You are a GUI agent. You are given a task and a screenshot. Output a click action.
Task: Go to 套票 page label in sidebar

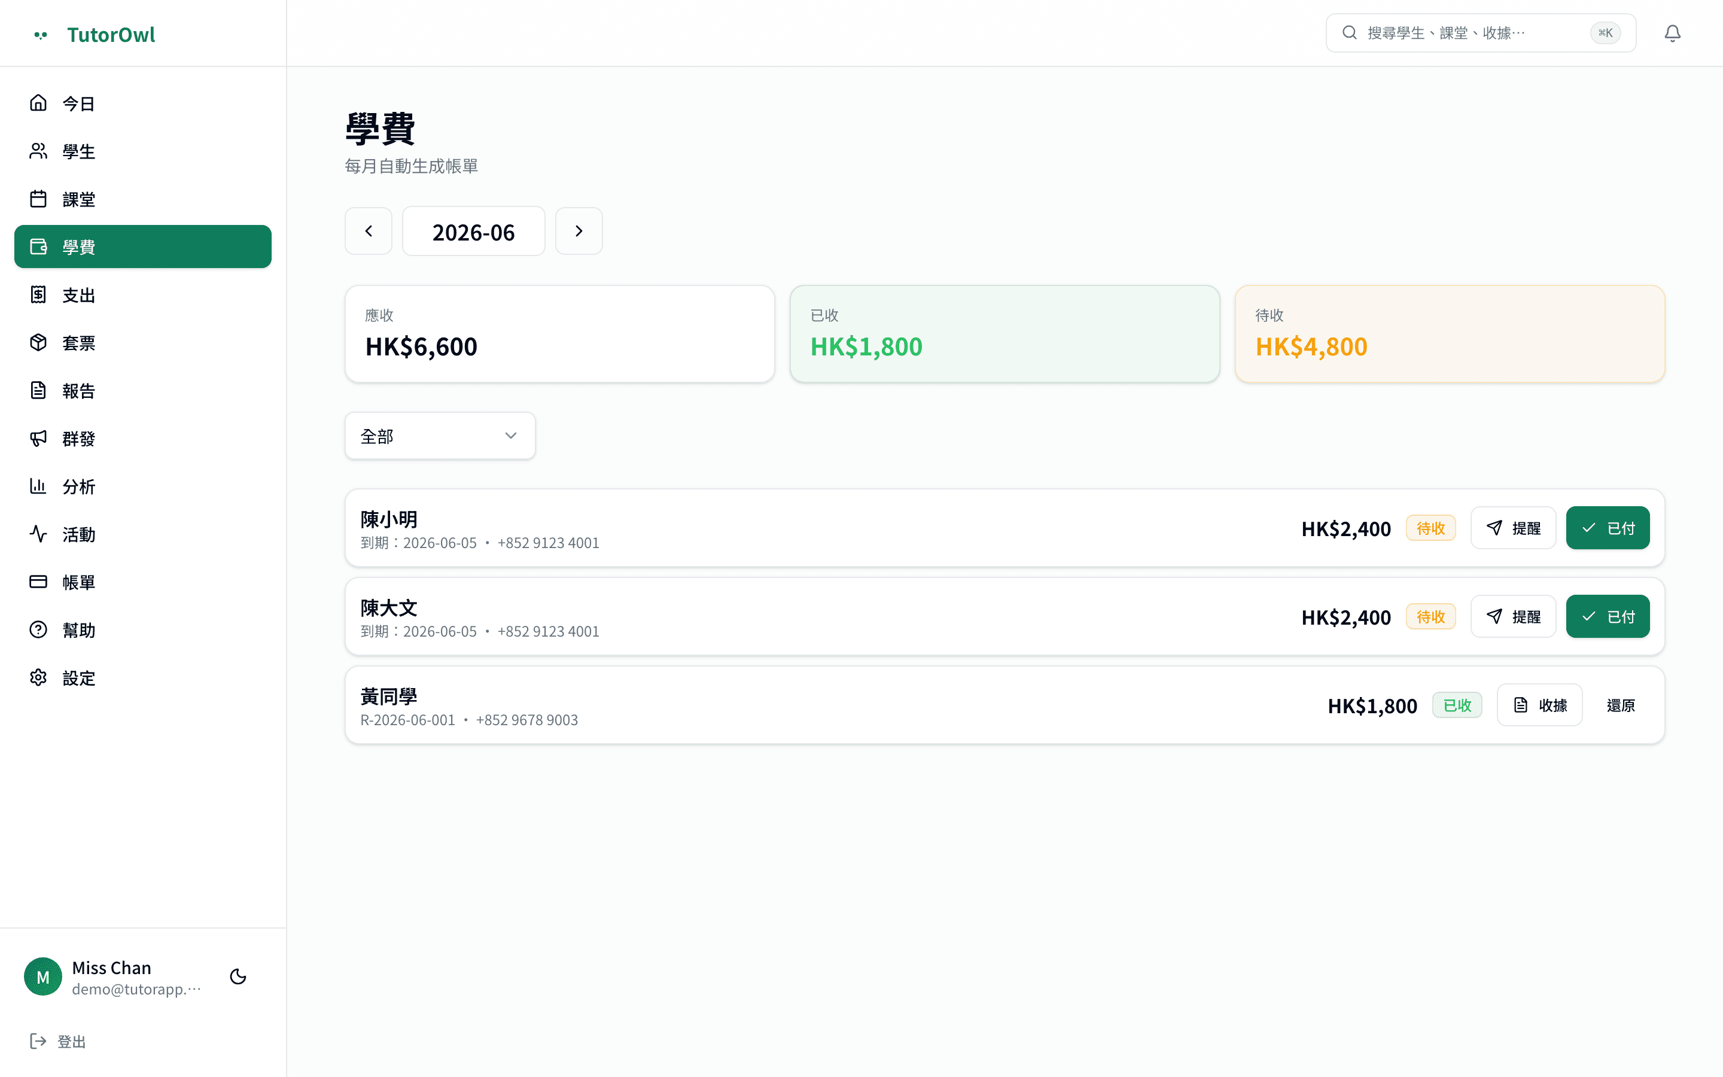79,343
